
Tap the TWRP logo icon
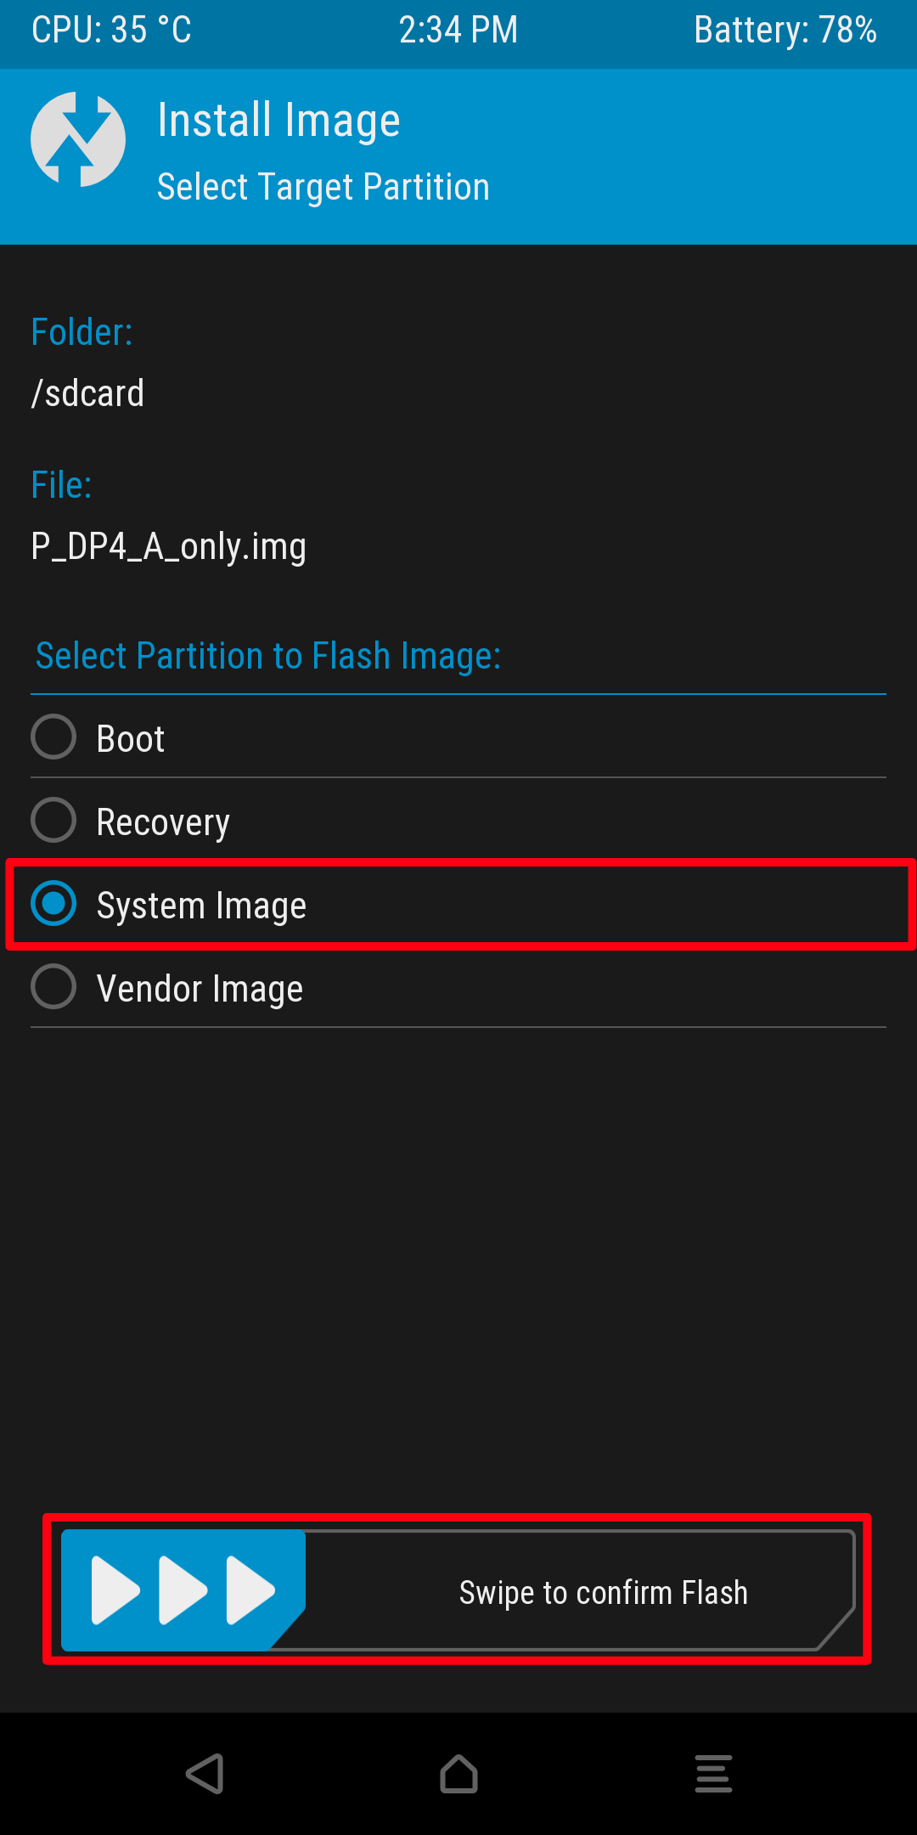click(78, 139)
